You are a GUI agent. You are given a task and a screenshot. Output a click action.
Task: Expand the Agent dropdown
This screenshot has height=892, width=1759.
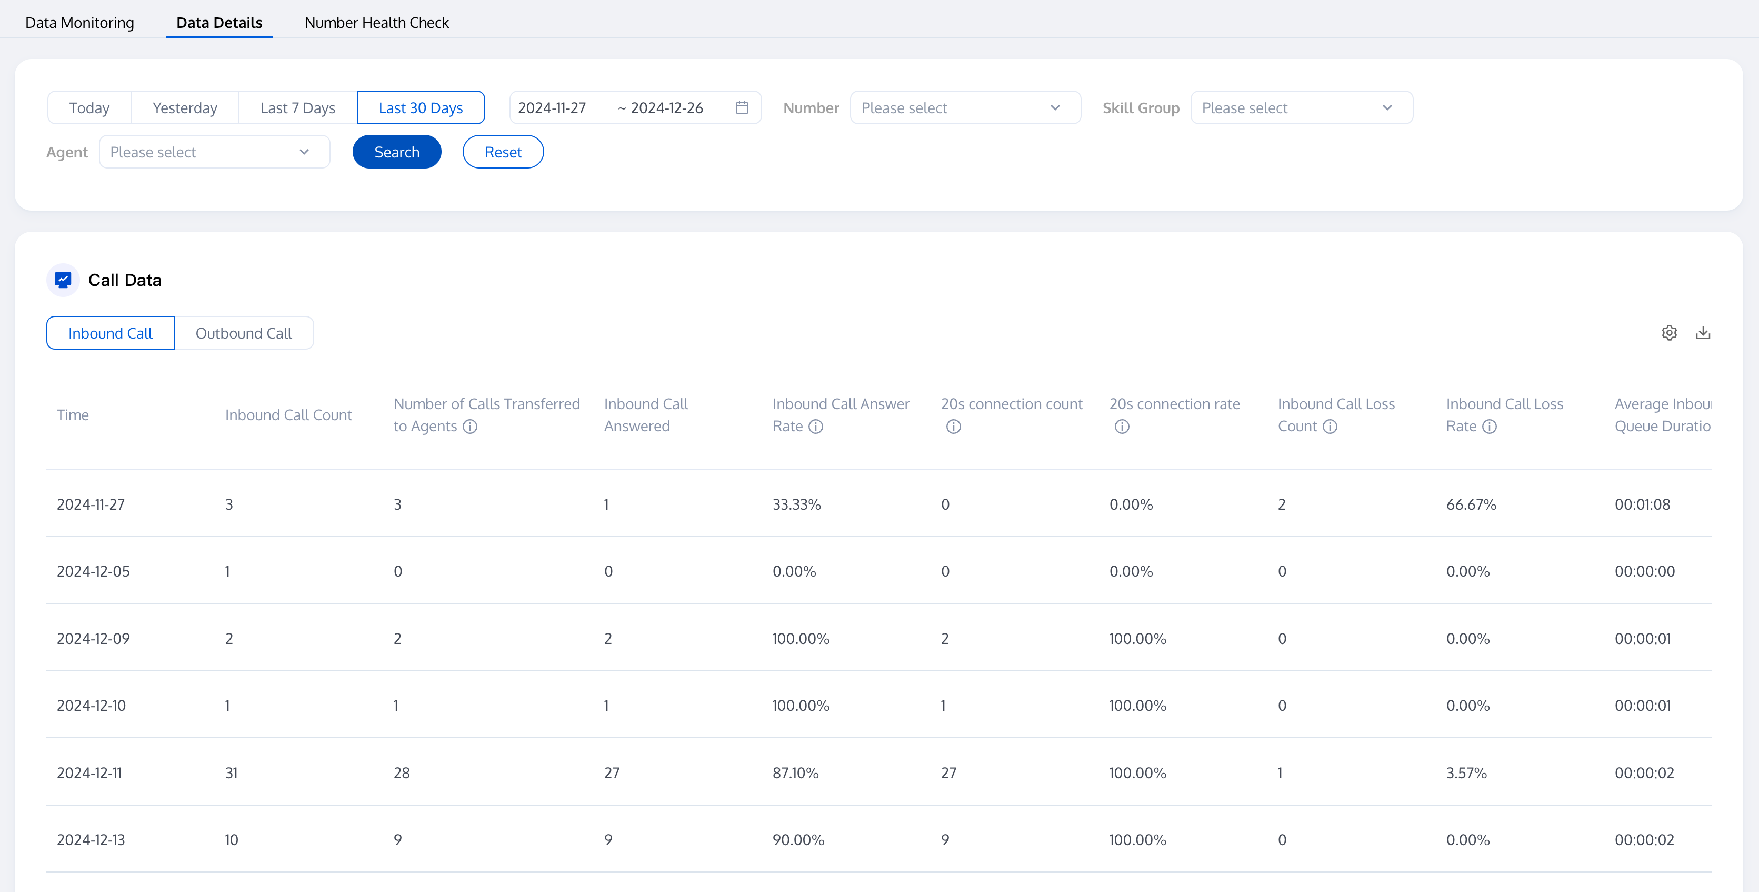[x=214, y=152]
